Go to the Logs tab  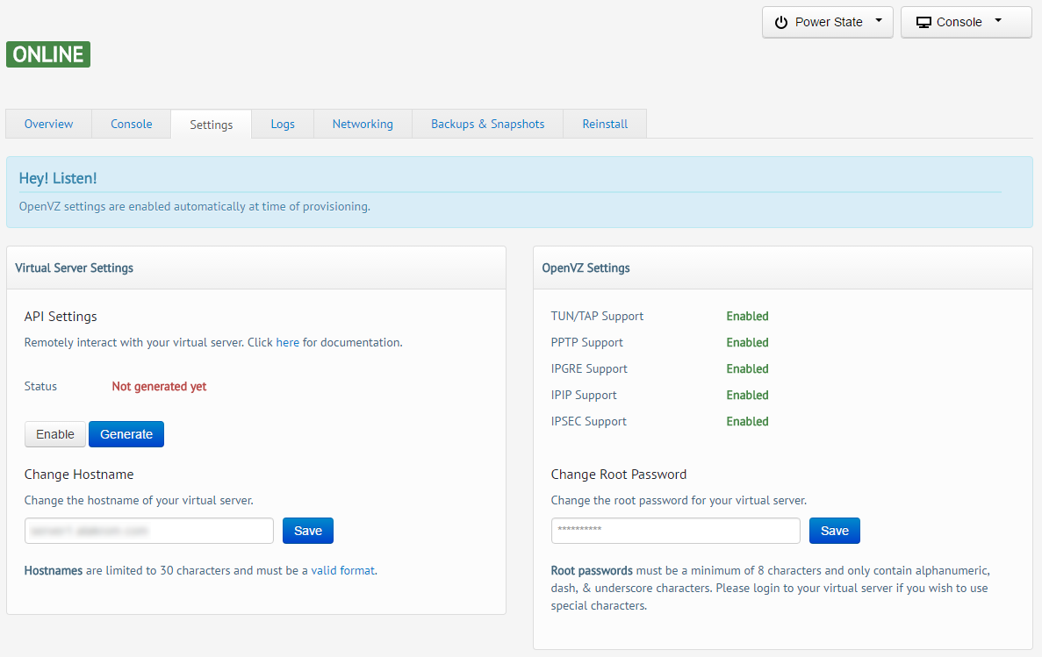(x=283, y=124)
